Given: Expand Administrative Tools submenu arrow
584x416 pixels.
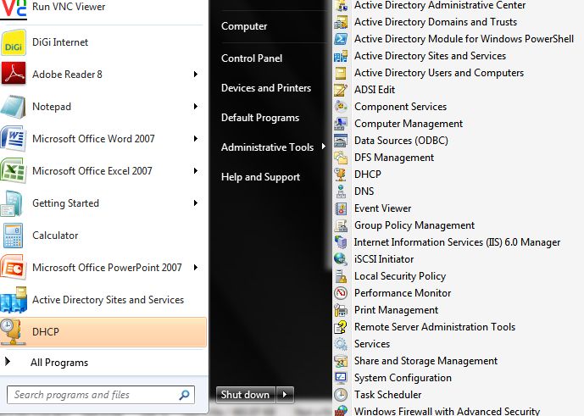Looking at the screenshot, I should (x=323, y=147).
